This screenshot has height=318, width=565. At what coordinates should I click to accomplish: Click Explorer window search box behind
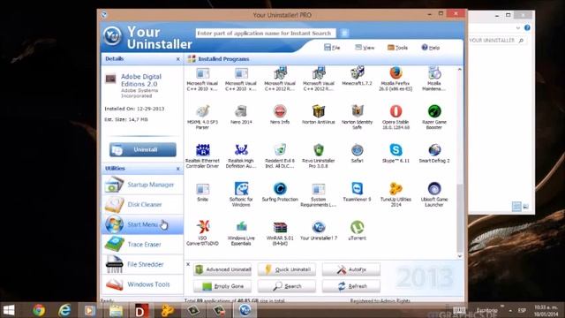pyautogui.click(x=497, y=41)
